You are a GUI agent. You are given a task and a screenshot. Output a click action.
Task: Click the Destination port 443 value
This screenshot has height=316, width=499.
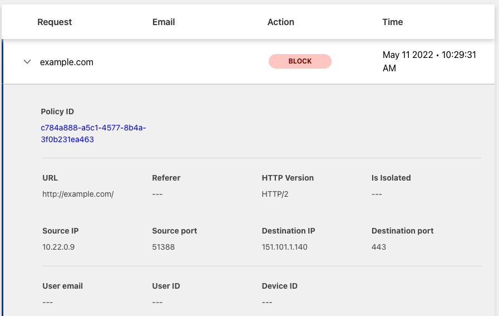tap(378, 246)
